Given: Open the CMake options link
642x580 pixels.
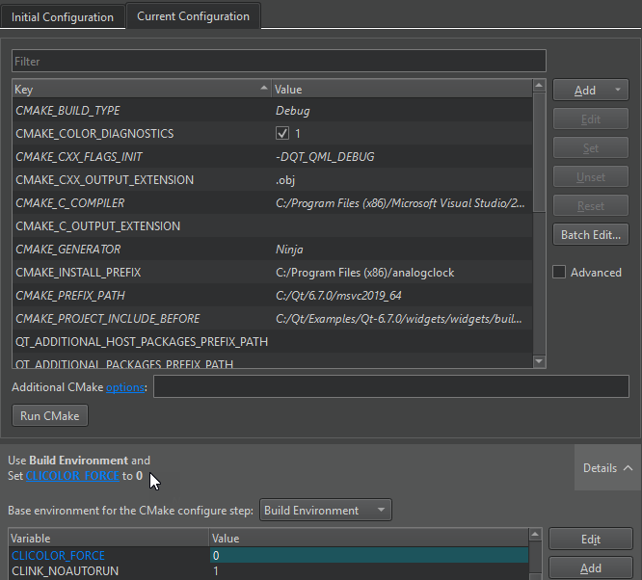Looking at the screenshot, I should tap(125, 387).
